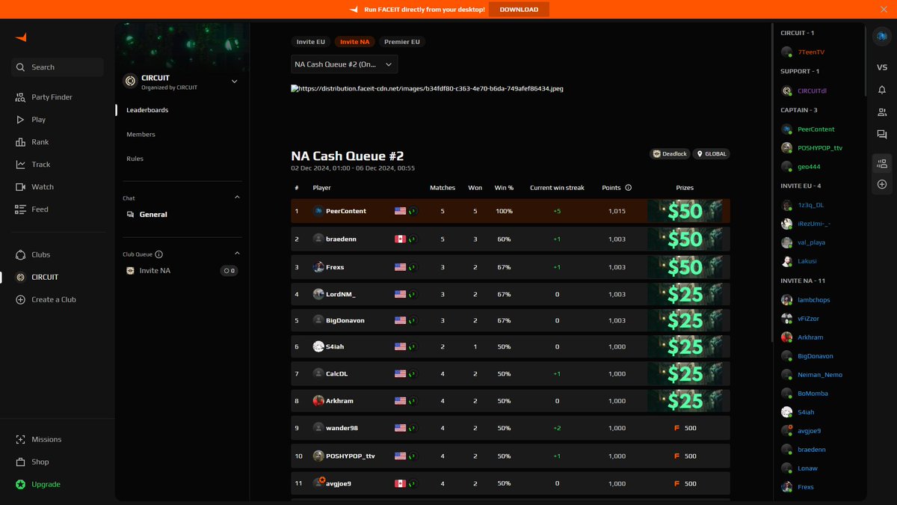Open the friends list icon

[882, 112]
